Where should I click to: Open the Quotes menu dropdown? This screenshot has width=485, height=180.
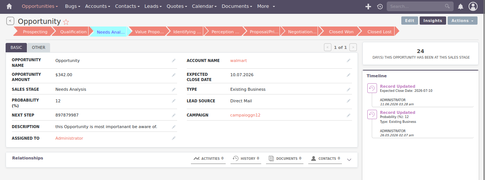click(x=177, y=6)
